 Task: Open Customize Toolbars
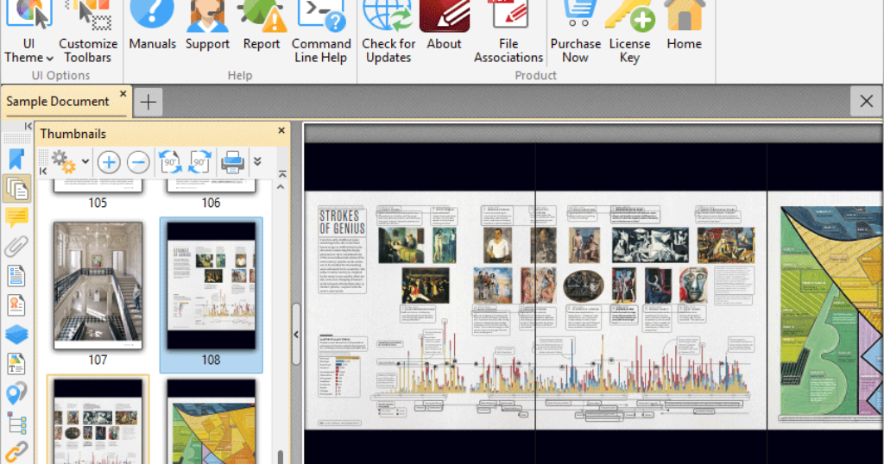coord(88,33)
